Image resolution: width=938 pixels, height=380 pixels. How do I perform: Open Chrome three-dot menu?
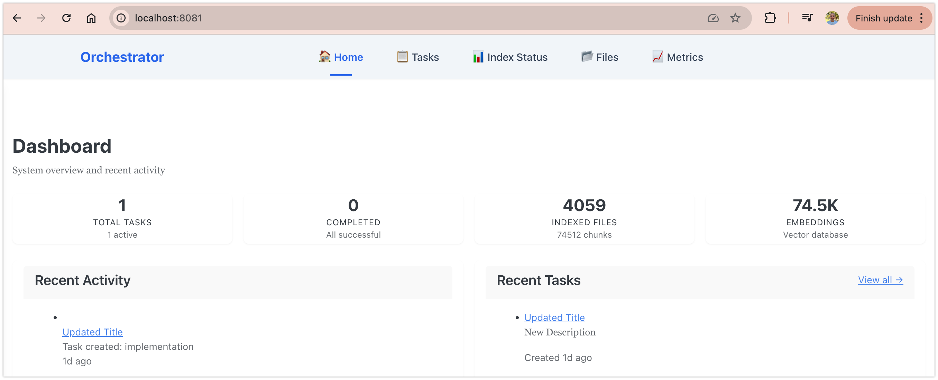(x=922, y=18)
